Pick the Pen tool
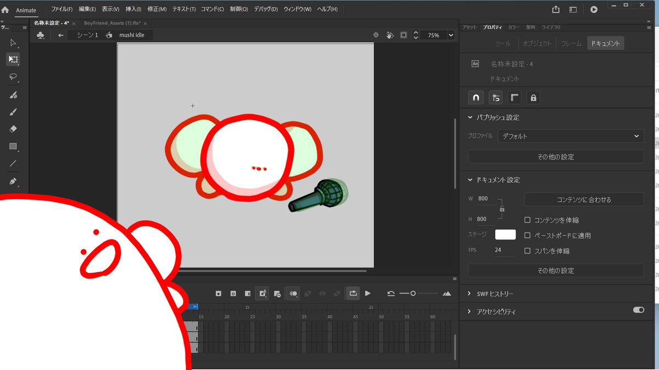This screenshot has width=659, height=370. click(13, 181)
